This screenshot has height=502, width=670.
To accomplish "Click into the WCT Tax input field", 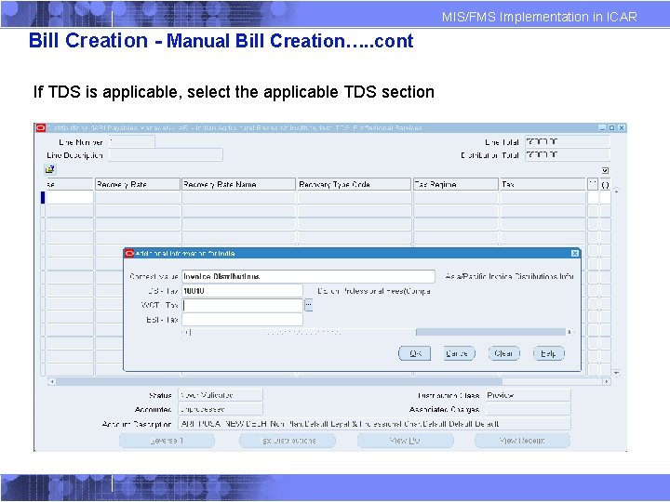I will click(242, 305).
